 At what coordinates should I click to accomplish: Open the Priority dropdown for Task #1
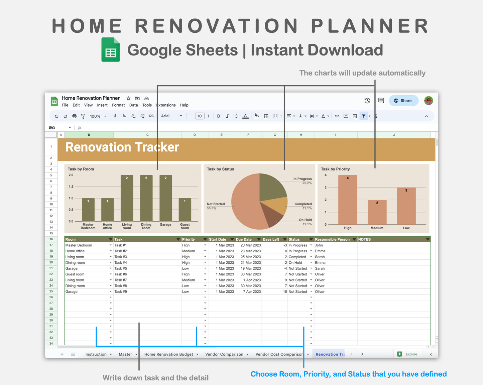click(x=205, y=245)
